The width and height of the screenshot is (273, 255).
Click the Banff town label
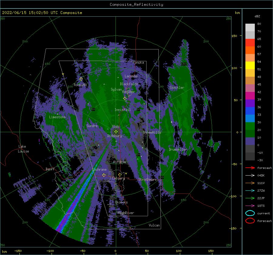pos(50,169)
